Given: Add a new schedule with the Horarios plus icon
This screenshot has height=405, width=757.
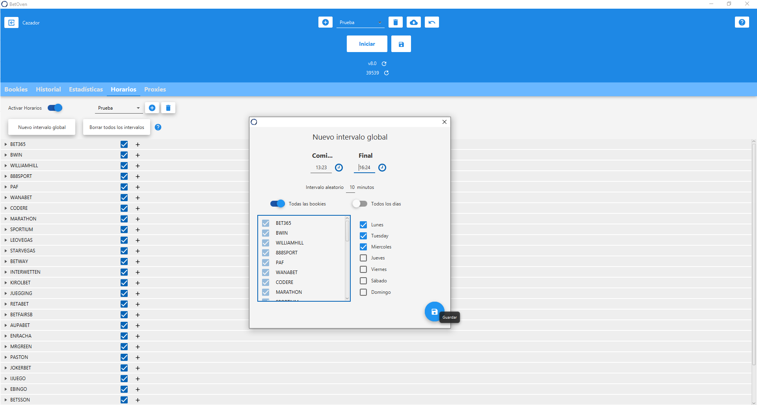Looking at the screenshot, I should 152,108.
